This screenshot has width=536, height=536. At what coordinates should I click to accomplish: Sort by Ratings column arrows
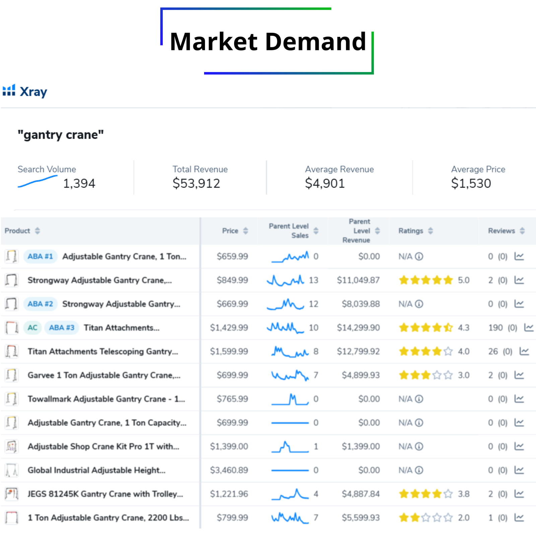[x=430, y=231]
